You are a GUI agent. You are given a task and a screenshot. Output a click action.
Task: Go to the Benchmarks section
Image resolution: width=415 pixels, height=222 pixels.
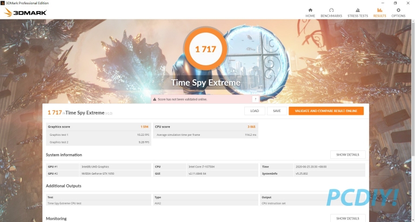331,12
